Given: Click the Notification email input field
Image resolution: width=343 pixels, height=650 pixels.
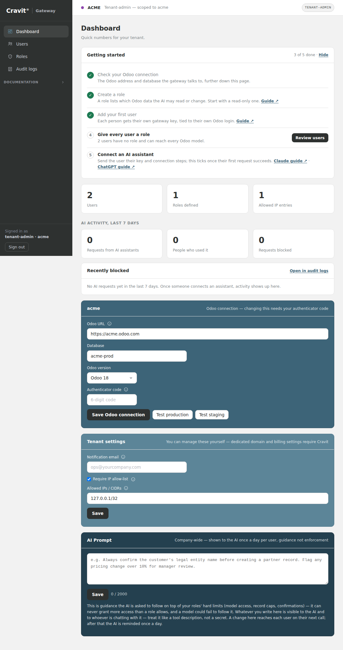Looking at the screenshot, I should pos(137,467).
